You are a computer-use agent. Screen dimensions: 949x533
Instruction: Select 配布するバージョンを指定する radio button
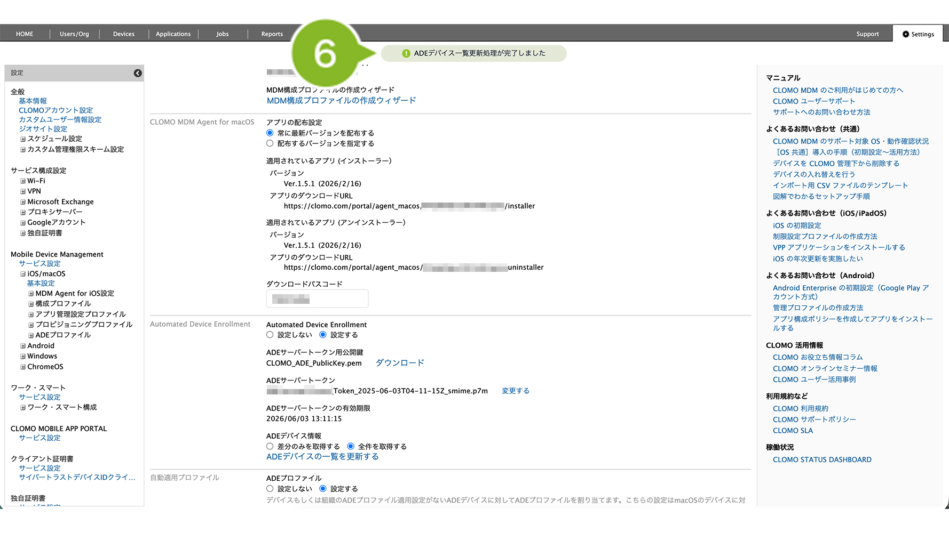tap(270, 143)
